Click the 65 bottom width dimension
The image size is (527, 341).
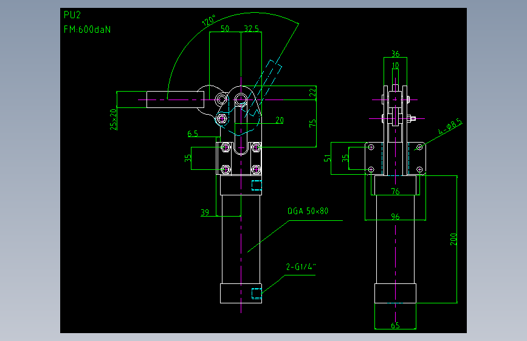point(395,325)
